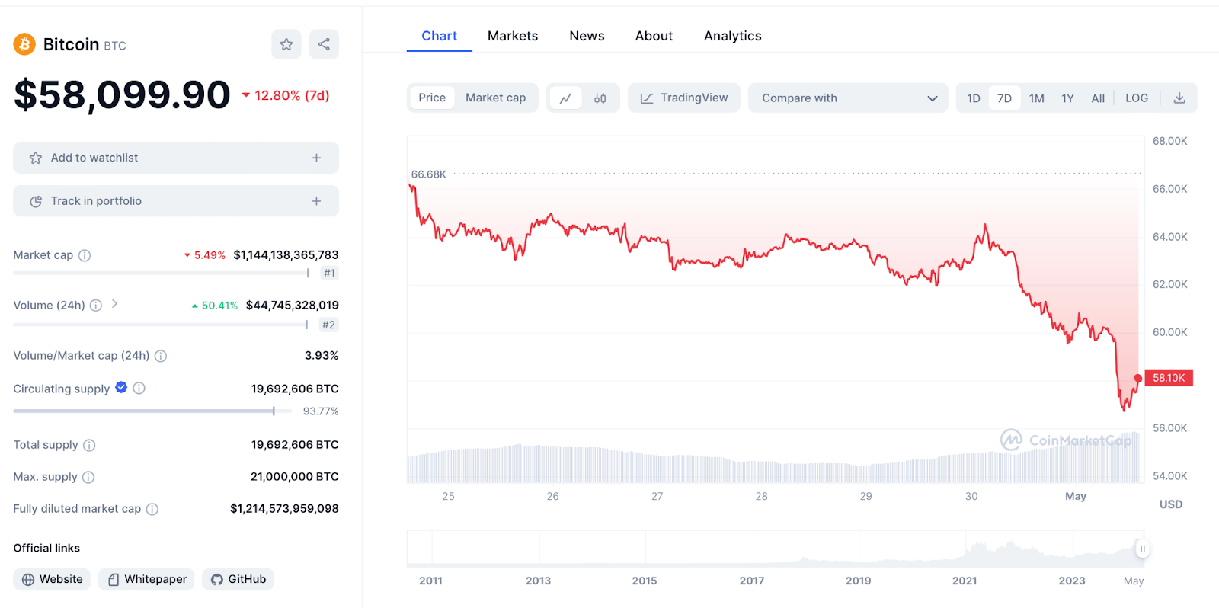This screenshot has height=608, width=1219.
Task: Click volume value $44,745,328,019
Action: pyautogui.click(x=292, y=306)
